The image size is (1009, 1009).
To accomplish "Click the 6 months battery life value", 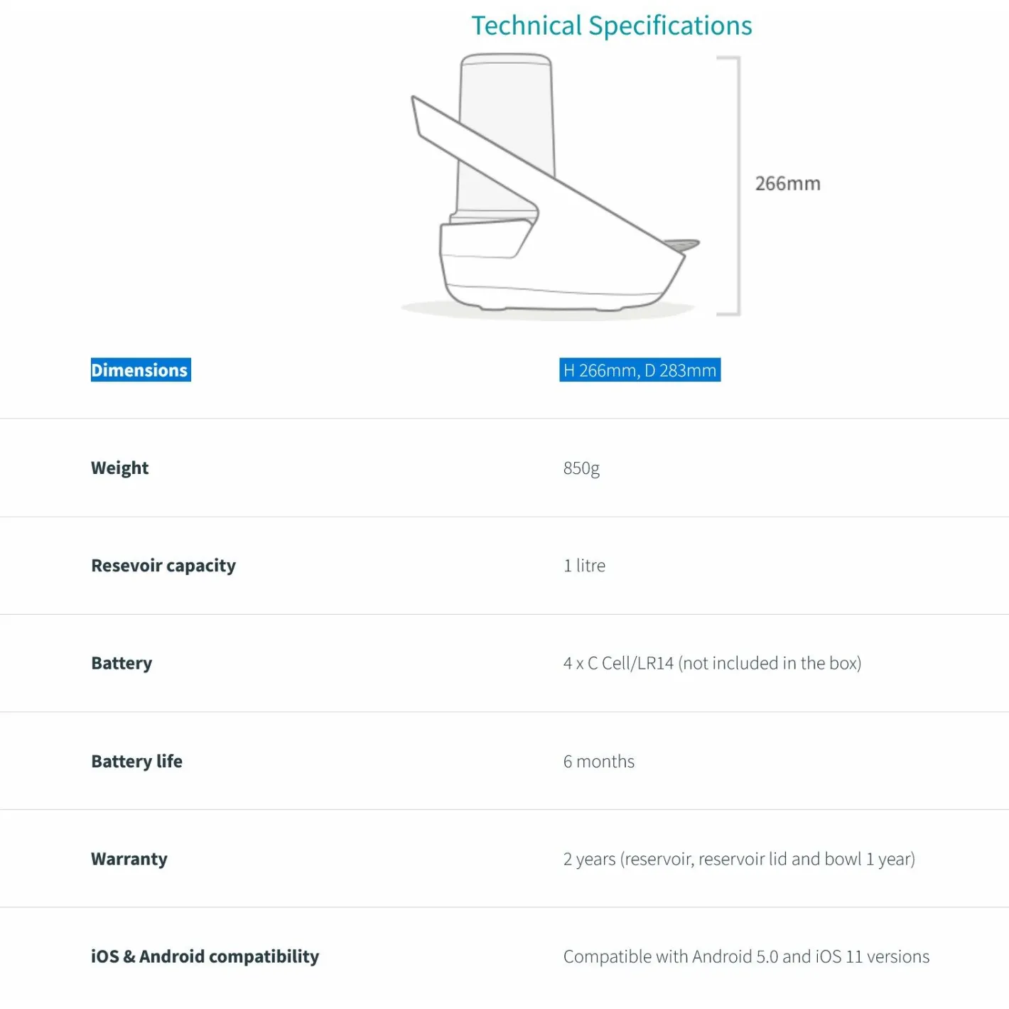I will click(x=599, y=761).
